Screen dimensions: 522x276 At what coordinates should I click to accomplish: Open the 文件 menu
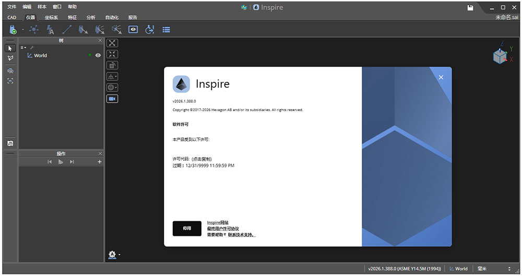[12, 7]
